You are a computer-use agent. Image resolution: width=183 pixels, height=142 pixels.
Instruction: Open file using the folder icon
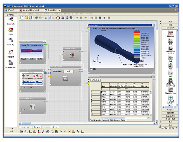(x=26, y=18)
